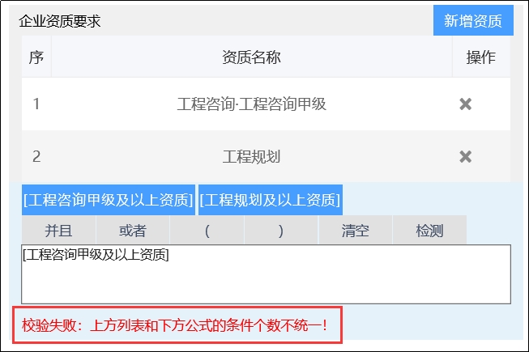The image size is (529, 352).
Task: Click the 资质名称 column header
Action: (251, 57)
